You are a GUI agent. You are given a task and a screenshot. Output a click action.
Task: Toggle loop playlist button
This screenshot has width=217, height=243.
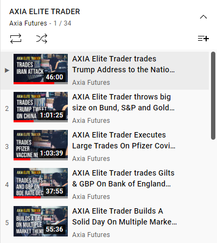16,39
